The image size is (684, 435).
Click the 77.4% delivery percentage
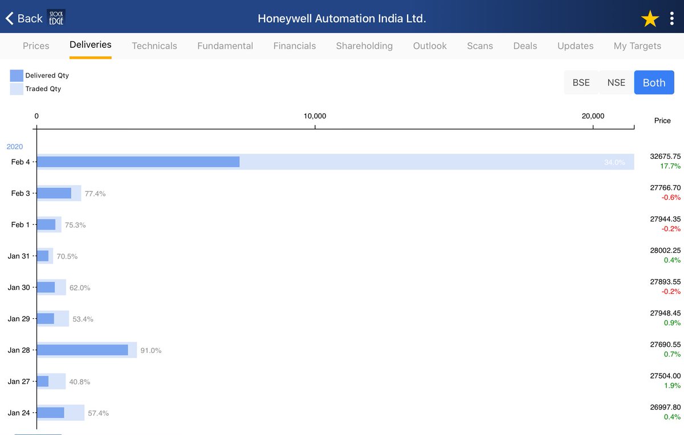tap(95, 194)
